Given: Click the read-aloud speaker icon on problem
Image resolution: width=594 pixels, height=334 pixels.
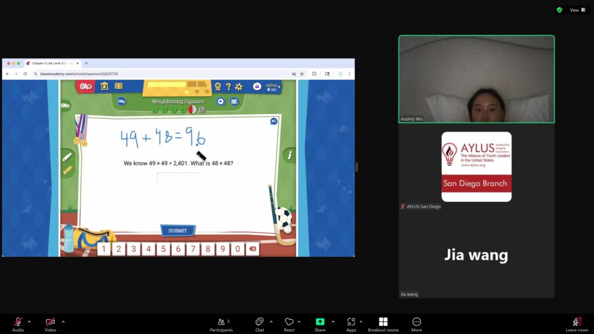Looking at the screenshot, I should pyautogui.click(x=274, y=121).
